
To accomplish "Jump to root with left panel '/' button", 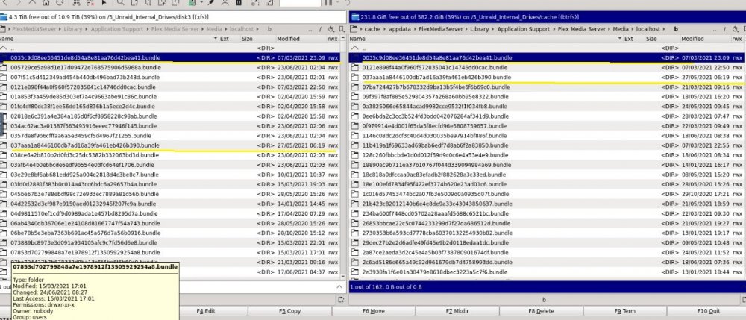I will 321,29.
